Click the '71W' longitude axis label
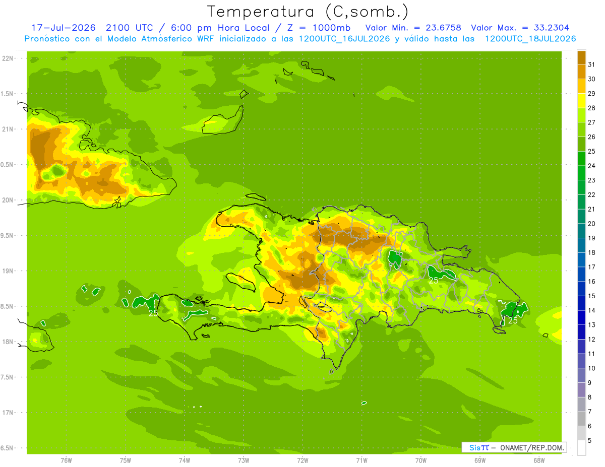This screenshot has width=605, height=467. tap(361, 460)
